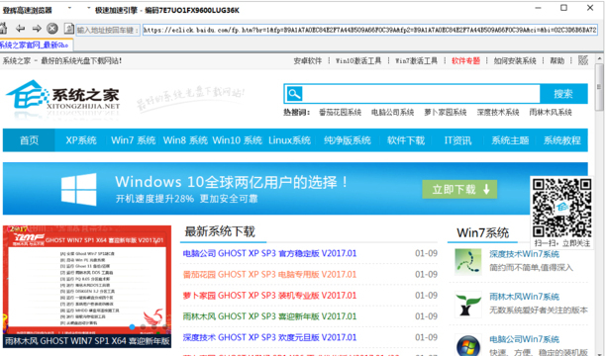Click the scrollbar up arrow
Viewport: 606px width, 356px height.
[x=599, y=58]
